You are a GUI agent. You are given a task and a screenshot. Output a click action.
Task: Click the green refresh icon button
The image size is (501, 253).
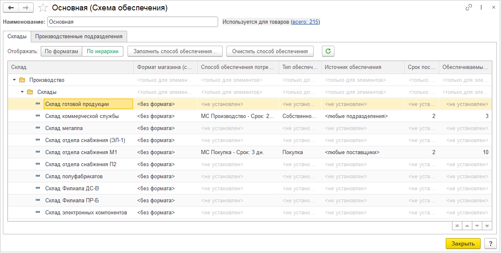328,51
